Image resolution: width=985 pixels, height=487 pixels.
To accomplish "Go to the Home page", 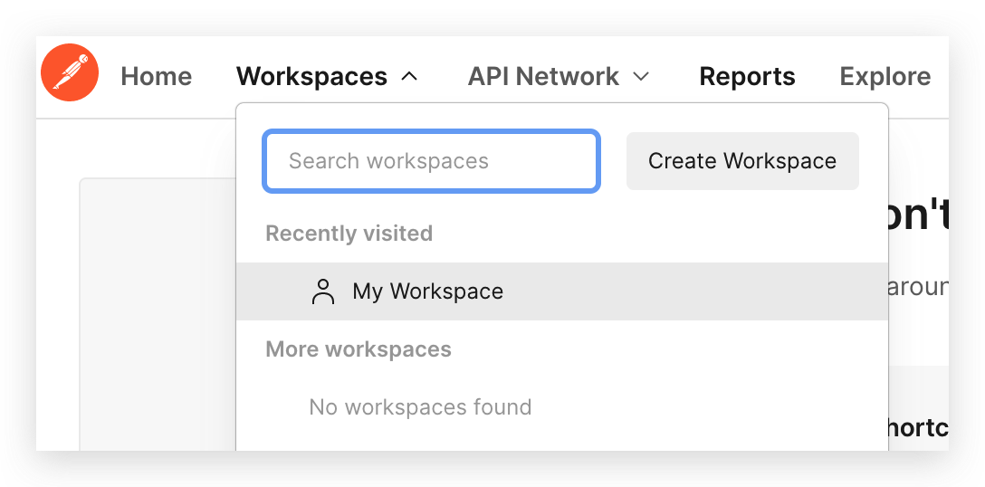I will pos(156,77).
